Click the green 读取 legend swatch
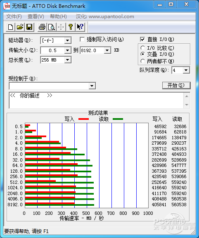This screenshot has width=199, height=238. (x=118, y=119)
